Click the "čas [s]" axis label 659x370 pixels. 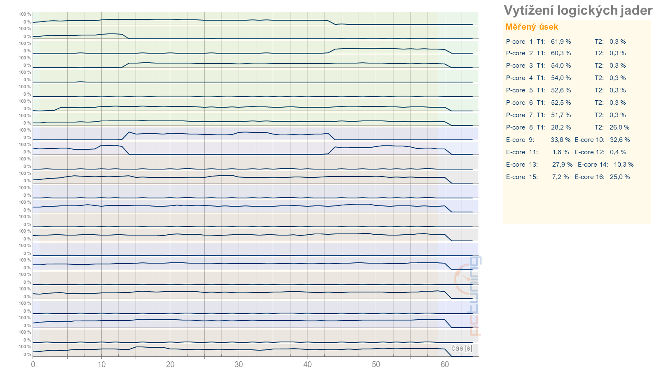(462, 348)
